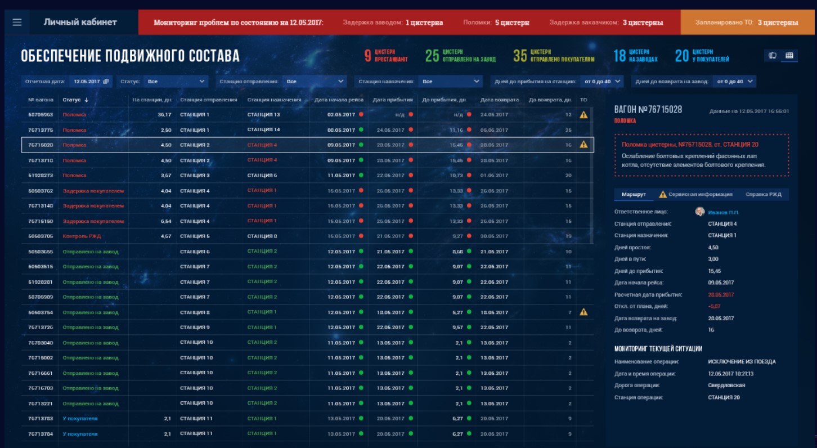Sort by the До прибытия, дн. column header
The width and height of the screenshot is (817, 448).
(x=445, y=100)
